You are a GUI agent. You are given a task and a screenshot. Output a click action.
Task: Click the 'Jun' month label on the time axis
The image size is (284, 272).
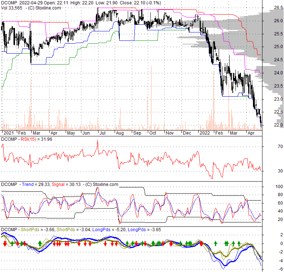[x=86, y=133]
